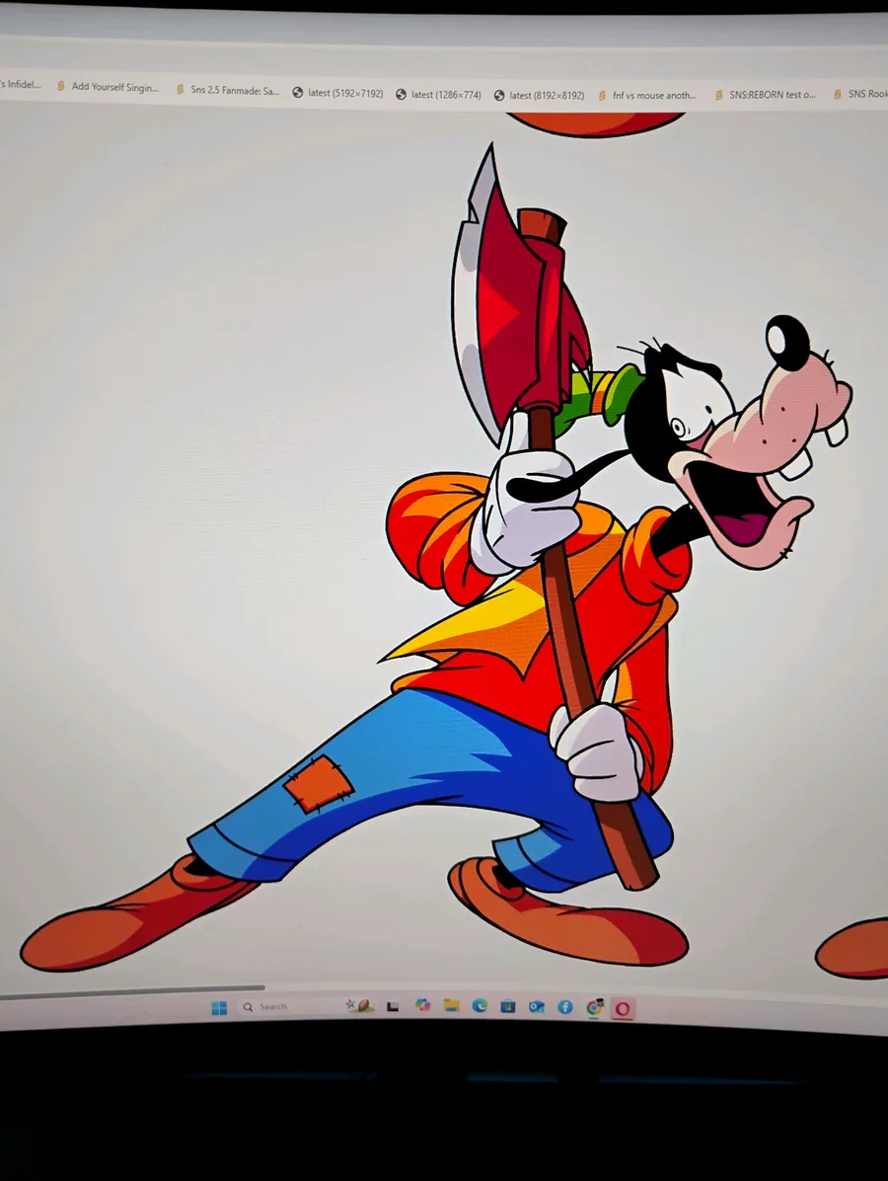Open the 'Sns 2.5 Fanmade: Sa...' bookmark
This screenshot has height=1181, width=888.
[x=227, y=91]
